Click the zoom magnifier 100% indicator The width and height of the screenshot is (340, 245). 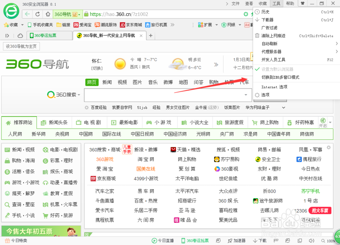click(328, 241)
